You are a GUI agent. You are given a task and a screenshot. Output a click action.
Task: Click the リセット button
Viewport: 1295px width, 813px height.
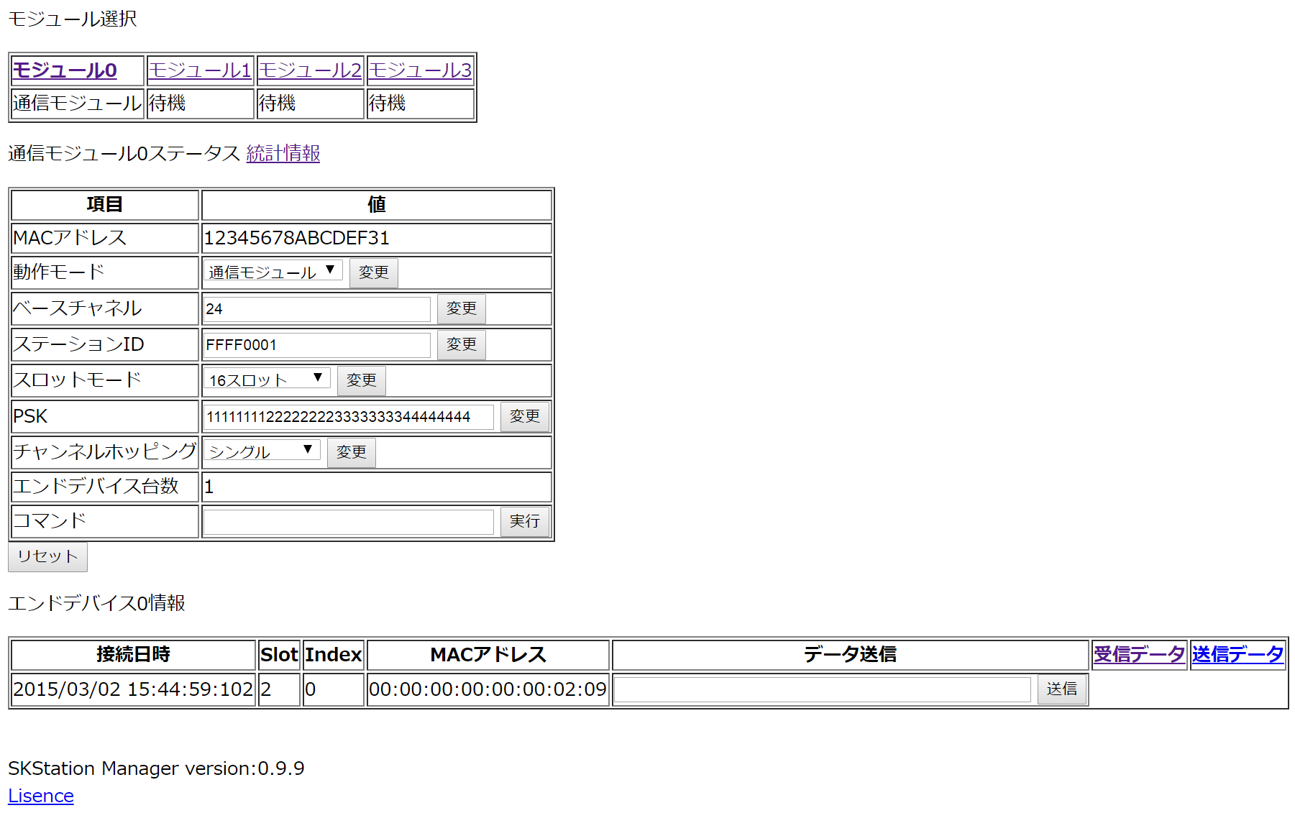tap(47, 556)
